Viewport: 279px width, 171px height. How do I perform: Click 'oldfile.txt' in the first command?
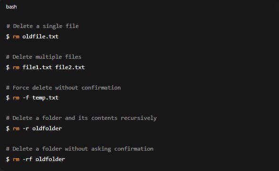point(40,36)
